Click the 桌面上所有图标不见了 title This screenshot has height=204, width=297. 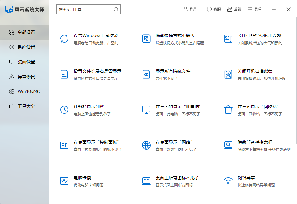click(177, 178)
